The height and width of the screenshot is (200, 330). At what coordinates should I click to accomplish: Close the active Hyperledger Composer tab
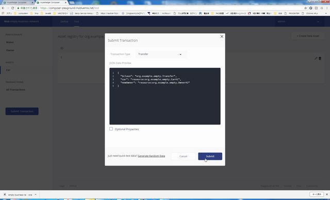point(65,2)
